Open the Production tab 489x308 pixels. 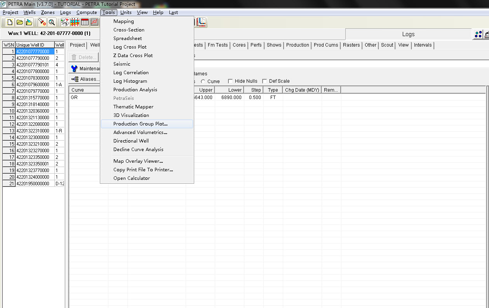(x=298, y=45)
